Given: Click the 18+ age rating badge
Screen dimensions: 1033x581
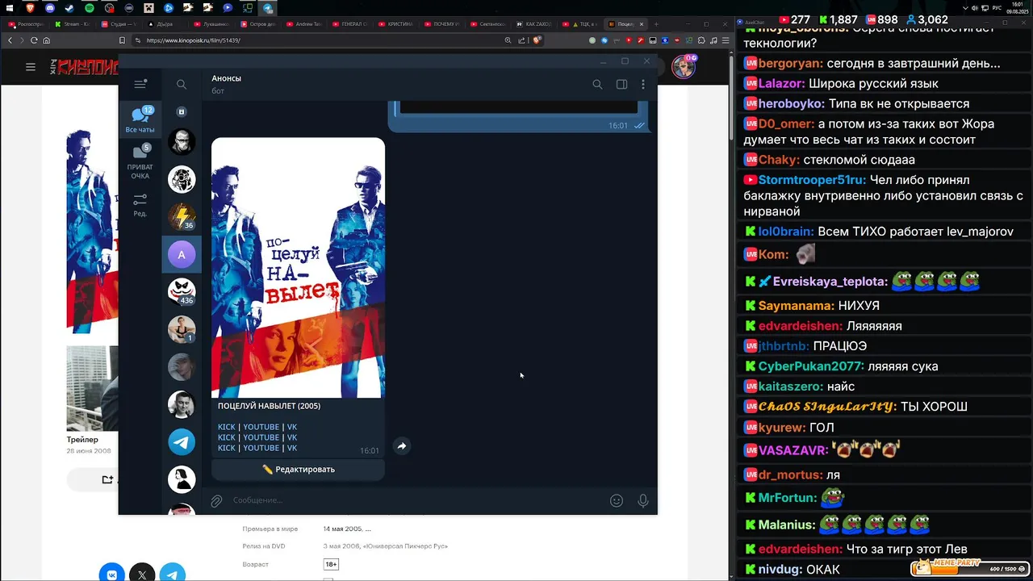Looking at the screenshot, I should click(331, 564).
